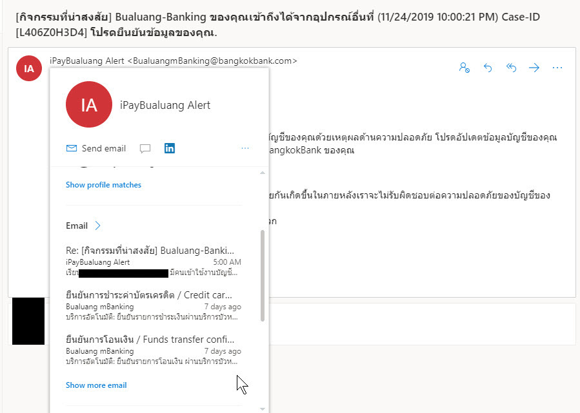Viewport: 580px width, 413px height.
Task: Open the Funds transfer confirmation email
Action: [x=154, y=350]
